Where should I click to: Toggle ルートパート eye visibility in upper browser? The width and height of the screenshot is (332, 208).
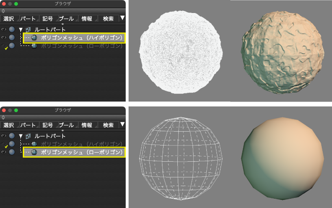pyautogui.click(x=4, y=29)
